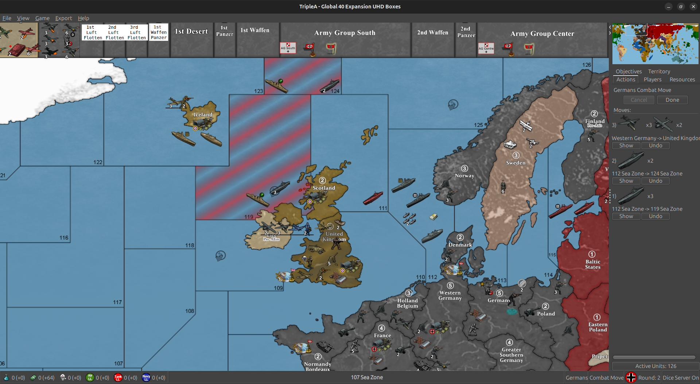700x384 pixels.
Task: Open the Game menu
Action: (42, 18)
